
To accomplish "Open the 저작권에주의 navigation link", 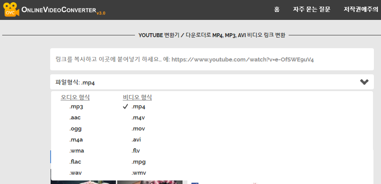I will coord(361,9).
